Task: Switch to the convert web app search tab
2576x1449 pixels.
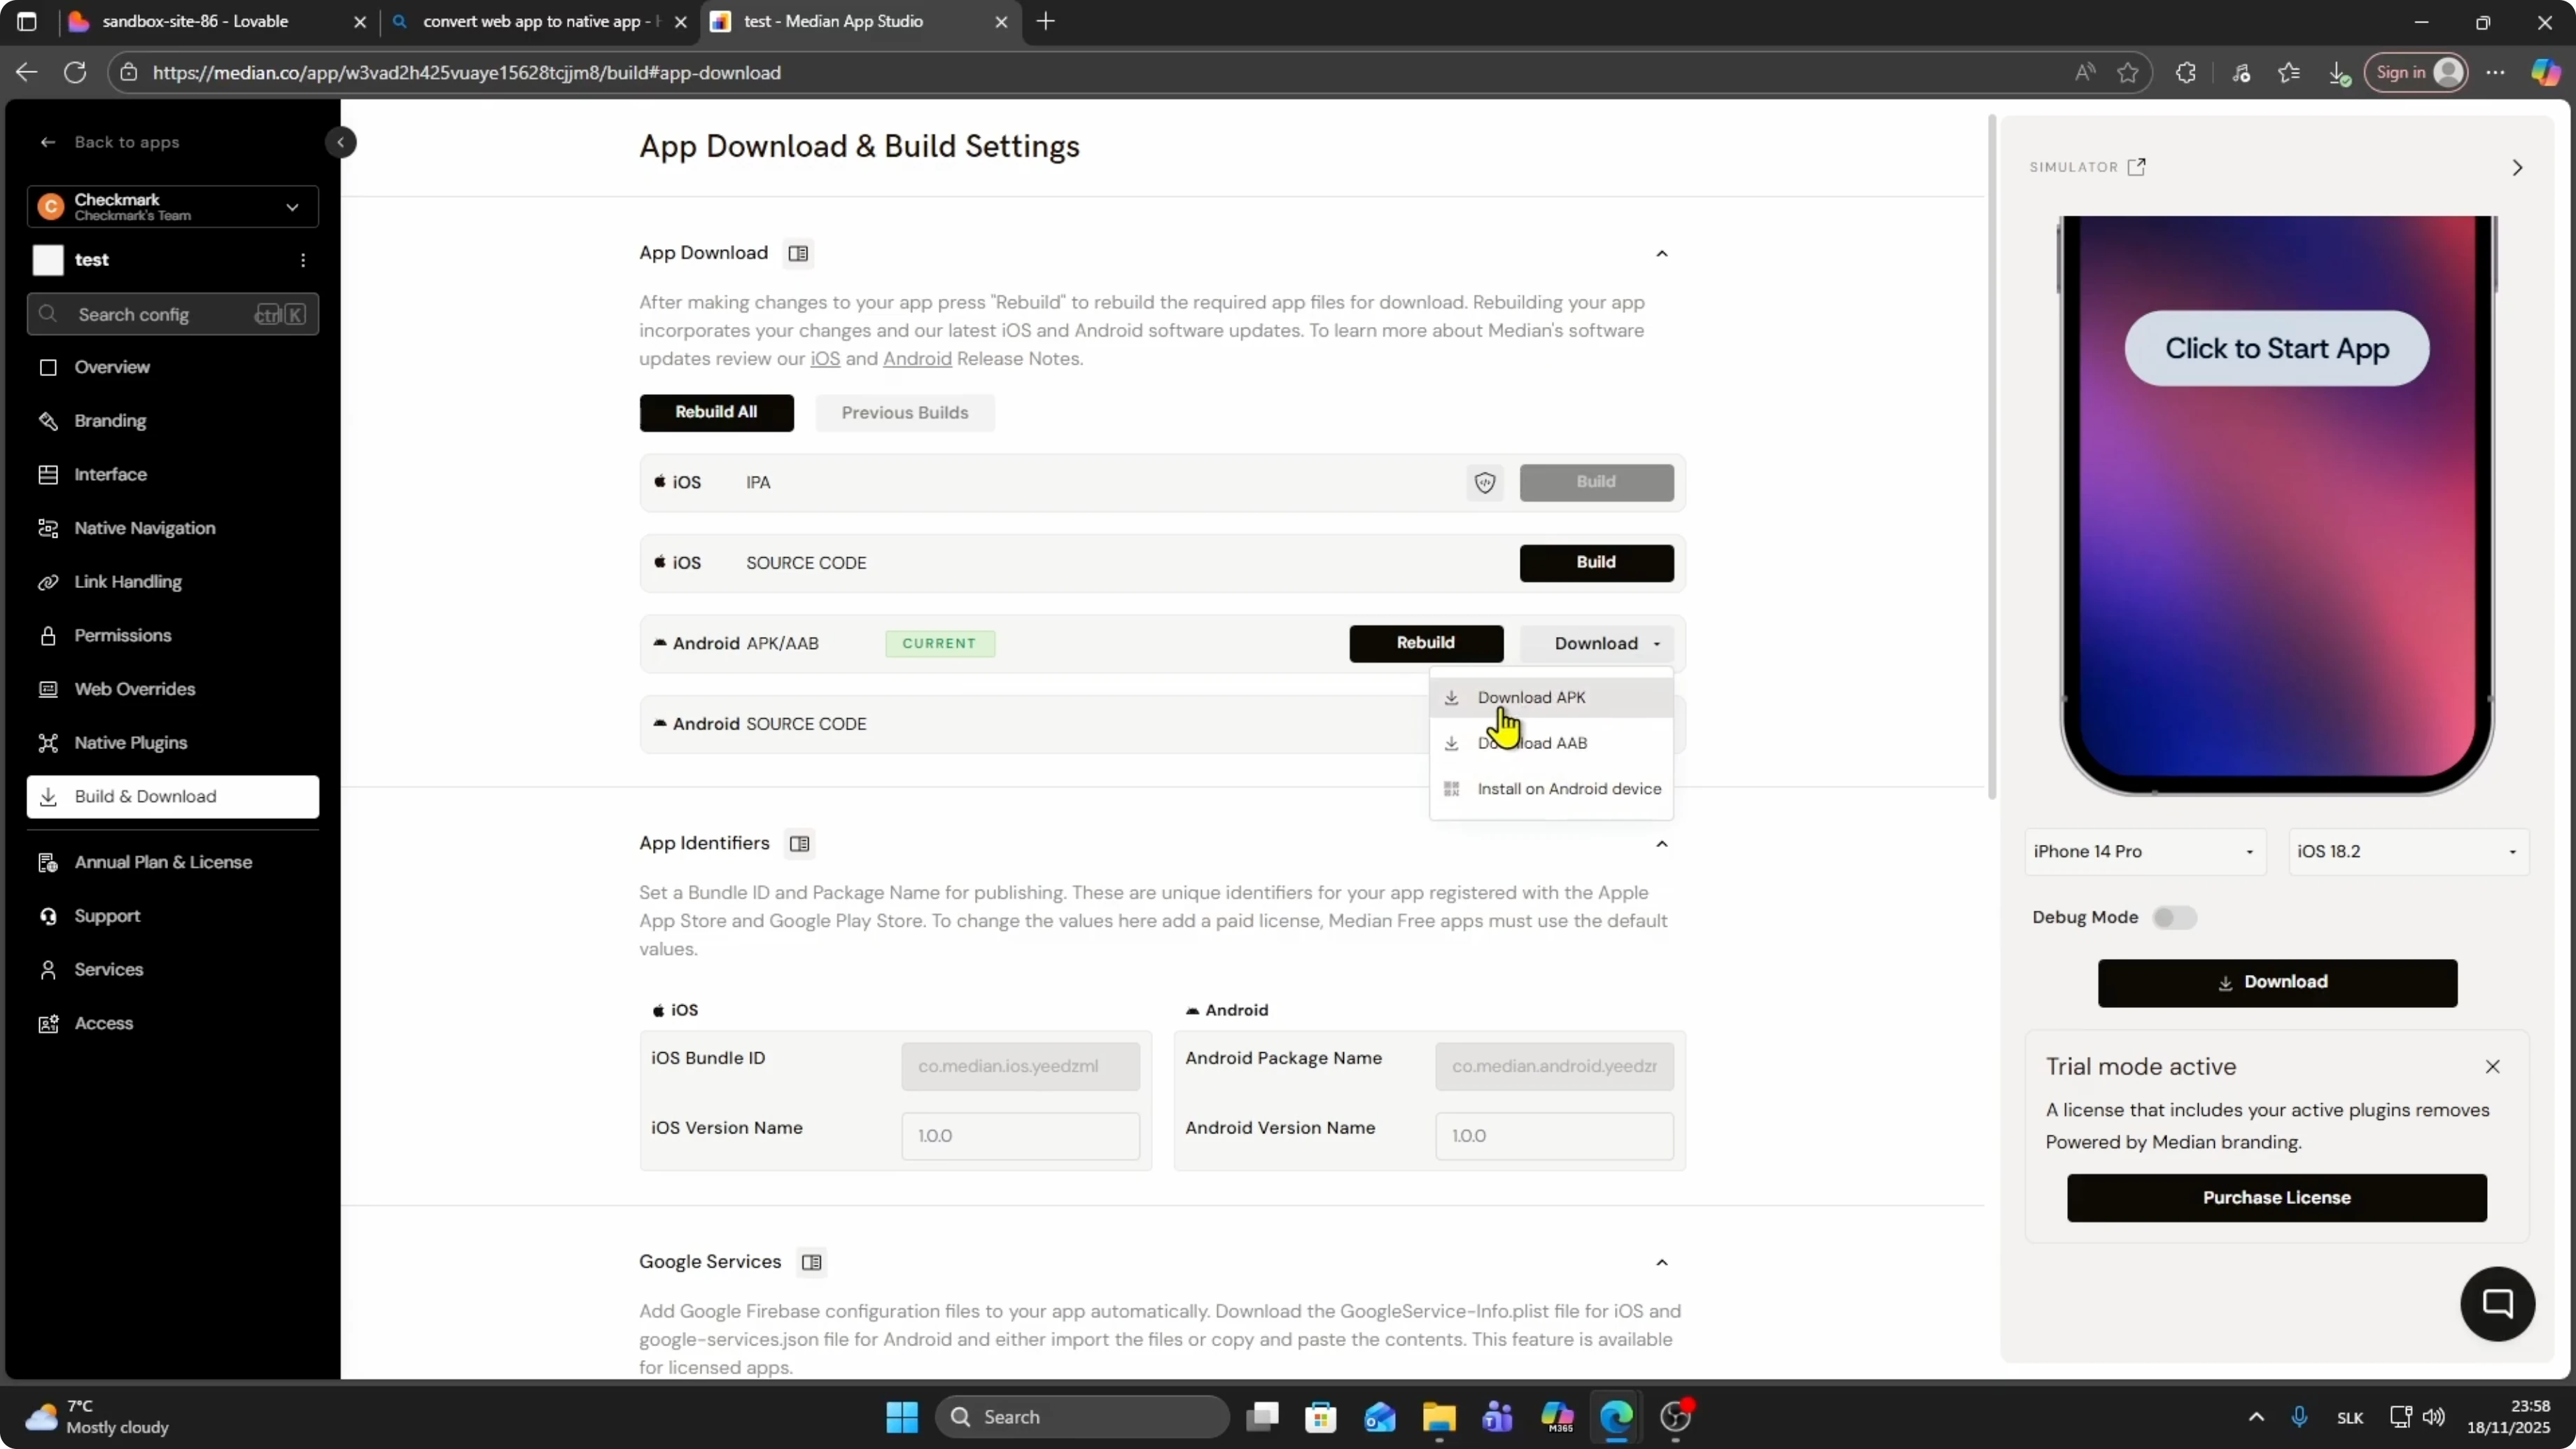Action: [540, 21]
